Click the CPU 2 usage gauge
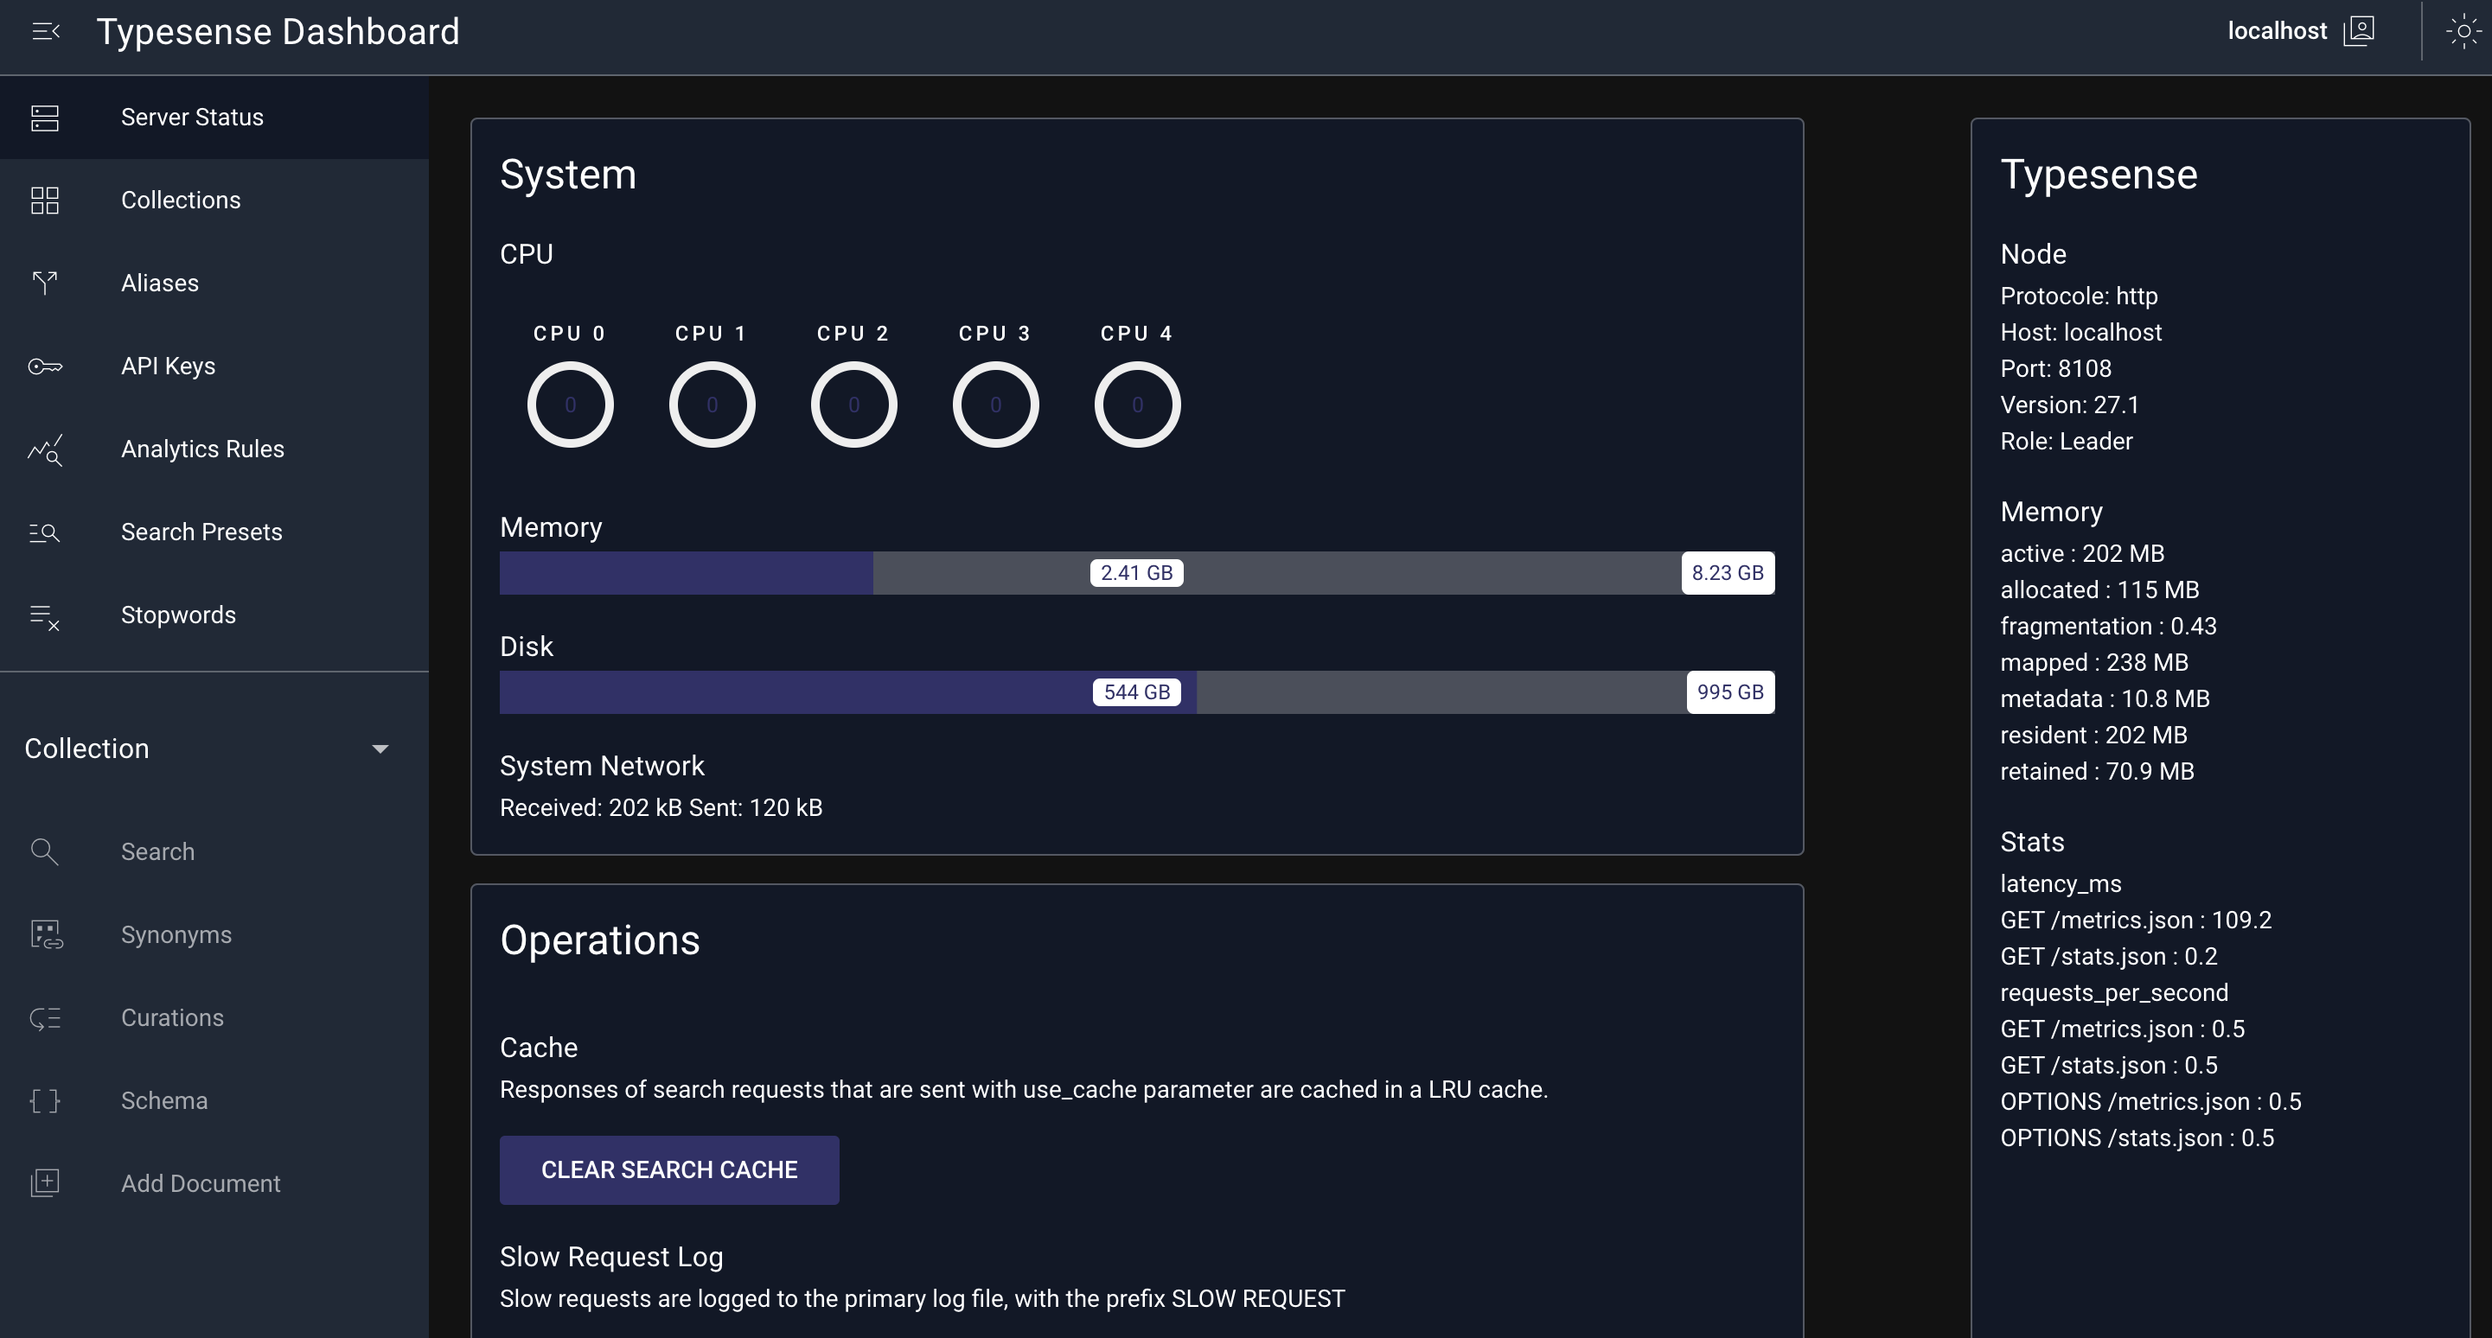2492x1338 pixels. point(853,405)
